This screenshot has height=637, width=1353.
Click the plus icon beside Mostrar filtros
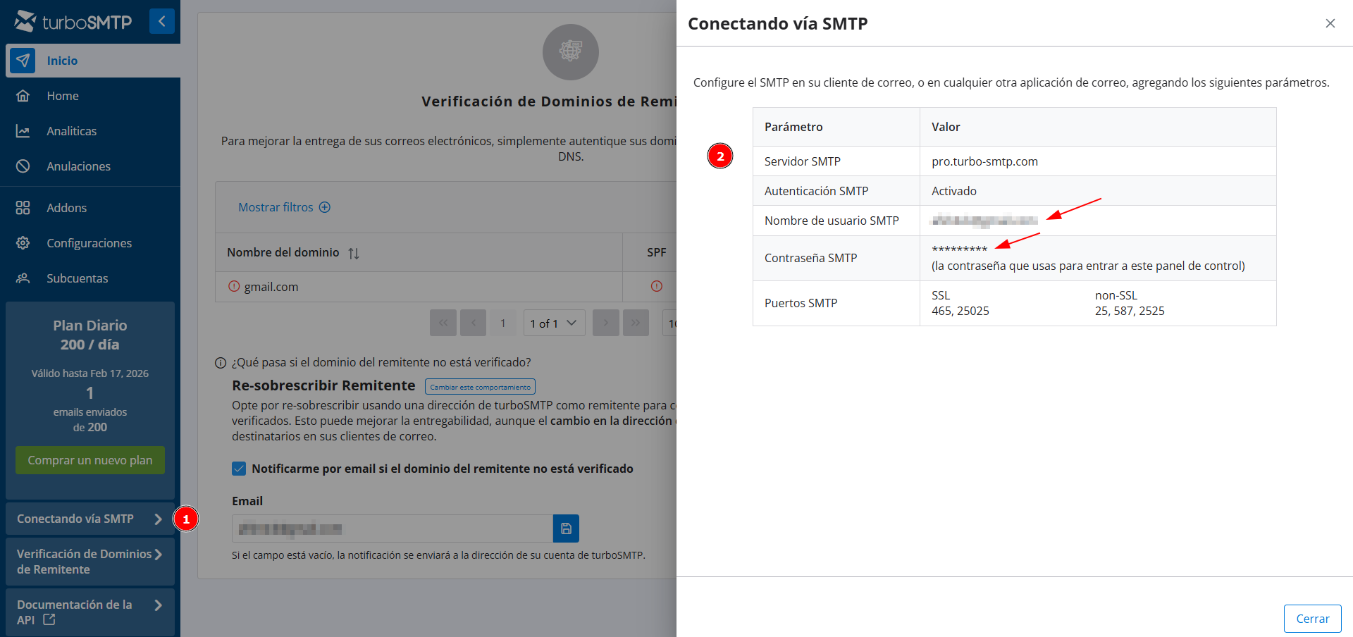(325, 207)
